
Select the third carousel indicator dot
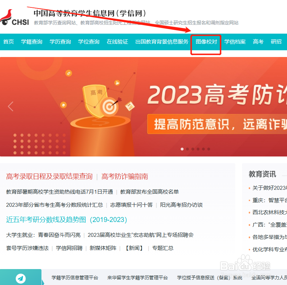[x=193, y=149]
